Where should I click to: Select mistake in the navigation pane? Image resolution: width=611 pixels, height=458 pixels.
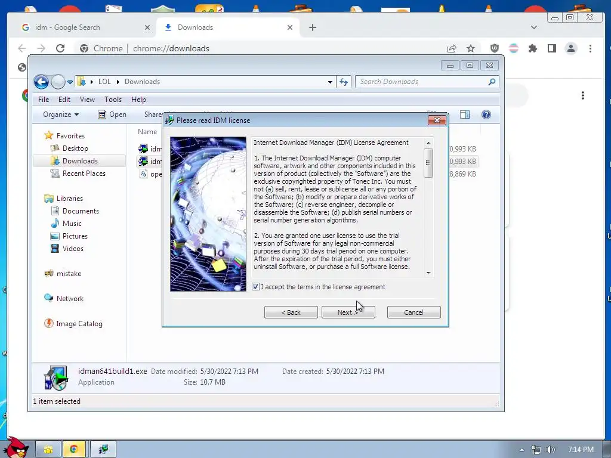[69, 273]
